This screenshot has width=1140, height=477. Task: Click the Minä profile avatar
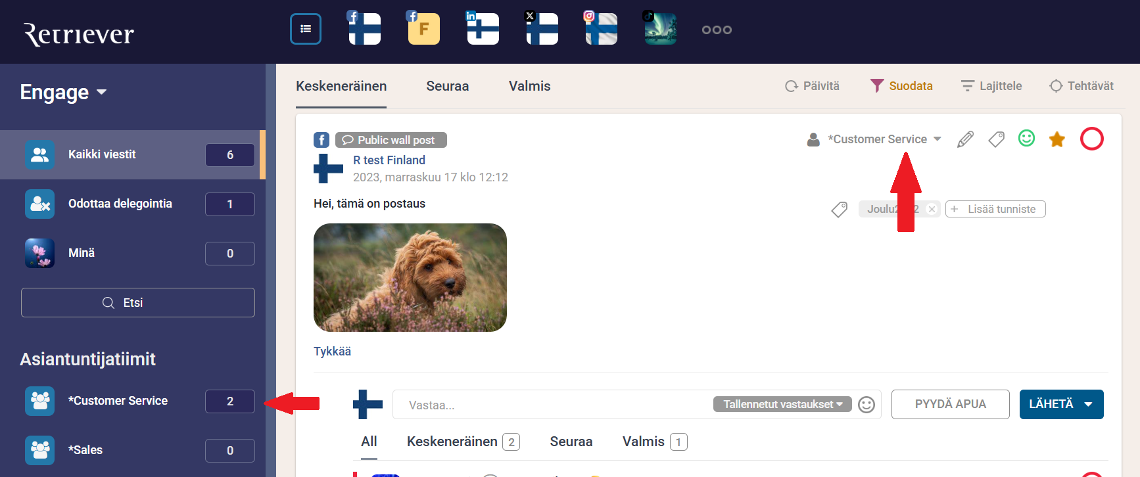39,253
